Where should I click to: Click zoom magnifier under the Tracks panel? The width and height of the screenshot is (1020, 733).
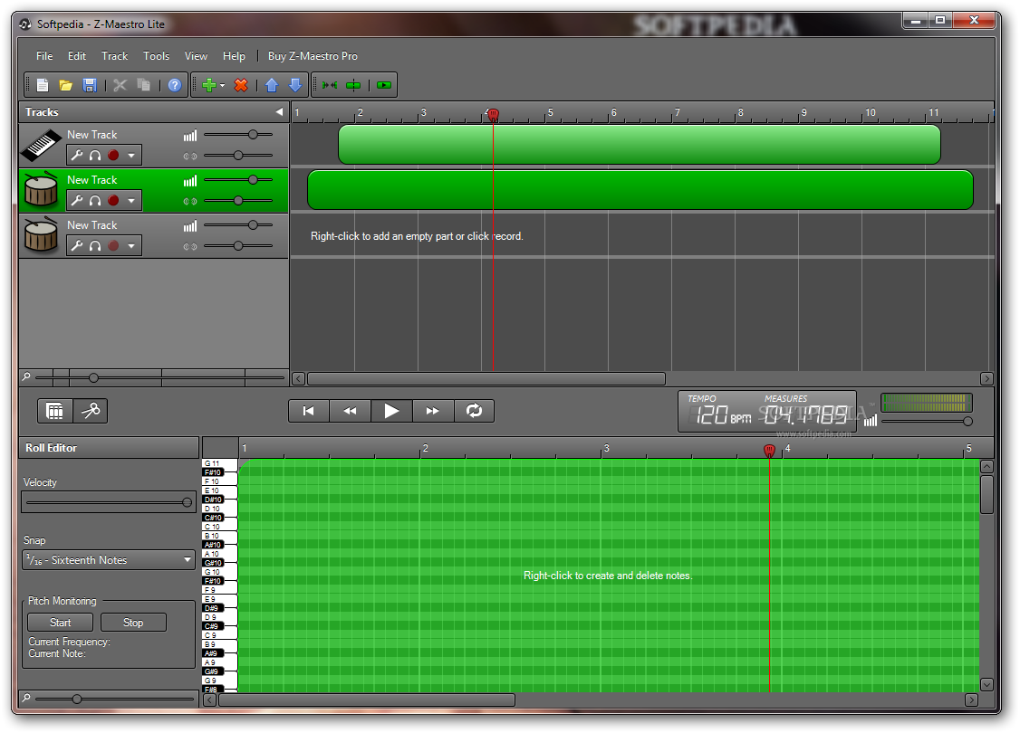click(x=26, y=376)
